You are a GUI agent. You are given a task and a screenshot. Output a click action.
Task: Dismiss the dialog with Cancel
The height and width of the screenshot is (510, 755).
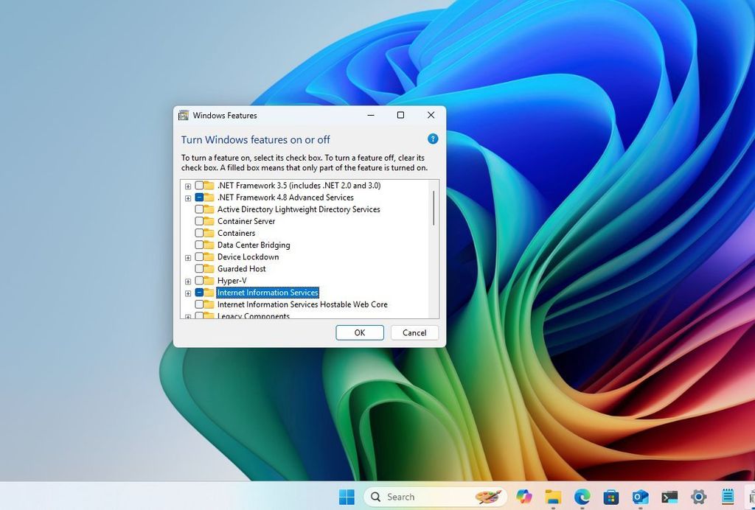[x=414, y=332]
